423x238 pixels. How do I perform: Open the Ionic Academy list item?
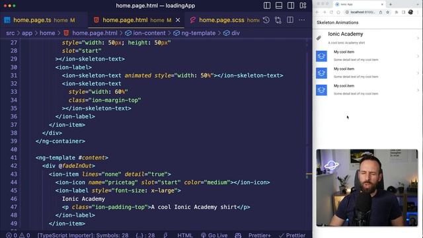(367, 38)
